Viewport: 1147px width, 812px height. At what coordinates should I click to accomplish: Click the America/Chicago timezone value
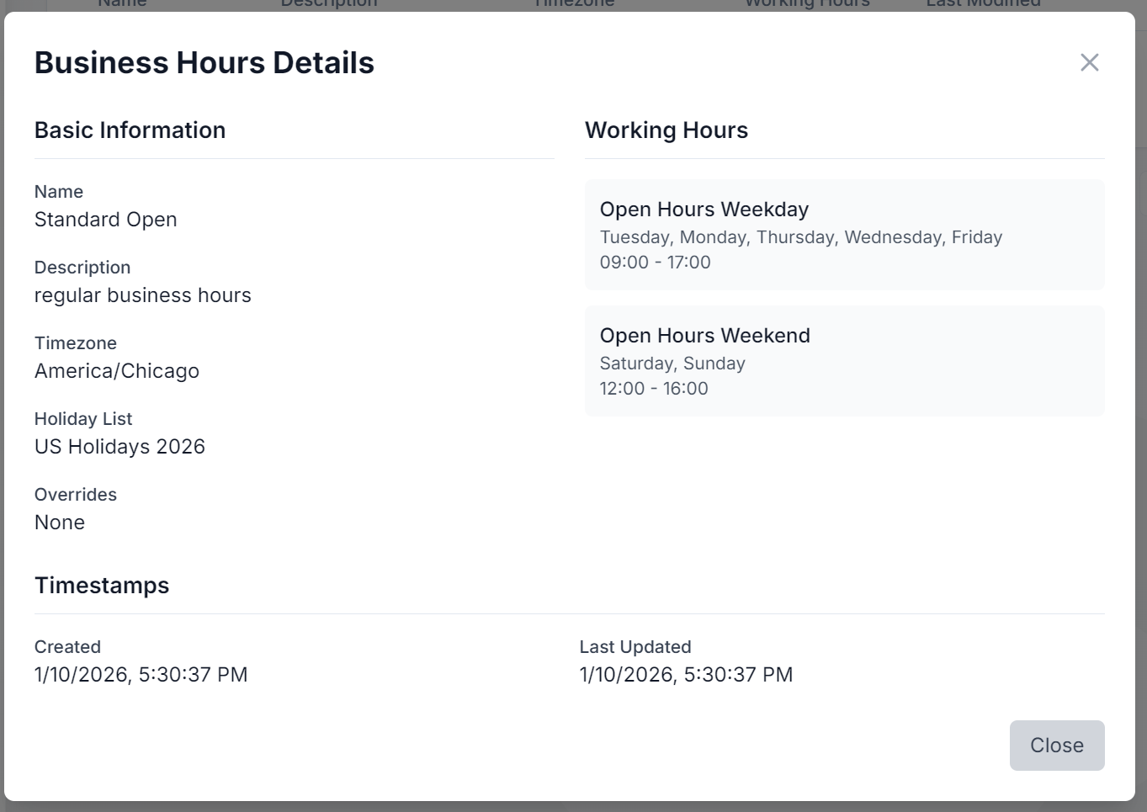(x=117, y=371)
